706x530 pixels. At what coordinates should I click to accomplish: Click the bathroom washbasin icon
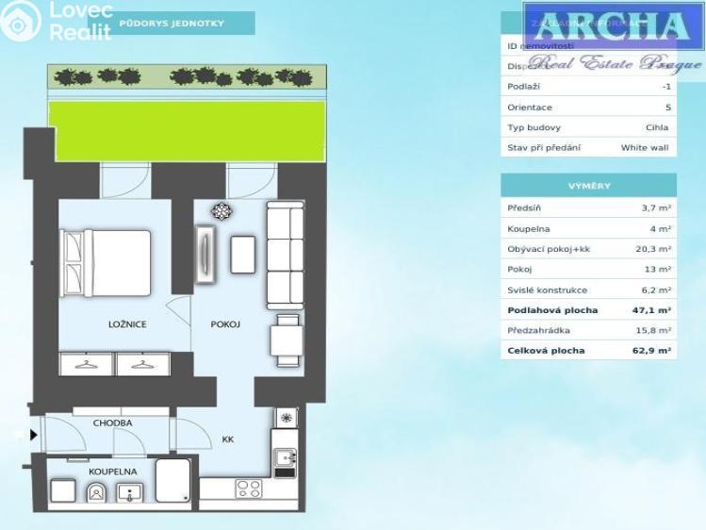pyautogui.click(x=130, y=493)
